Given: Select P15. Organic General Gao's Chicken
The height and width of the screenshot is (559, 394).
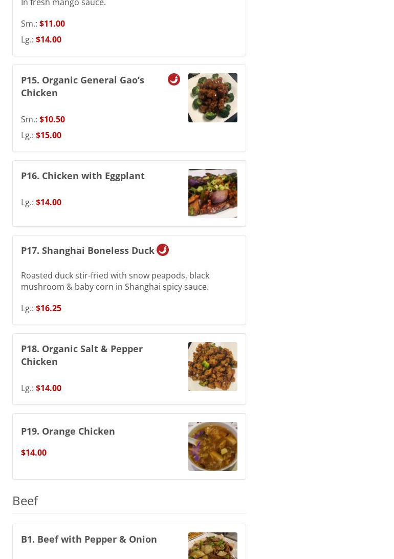Looking at the screenshot, I should tap(82, 86).
